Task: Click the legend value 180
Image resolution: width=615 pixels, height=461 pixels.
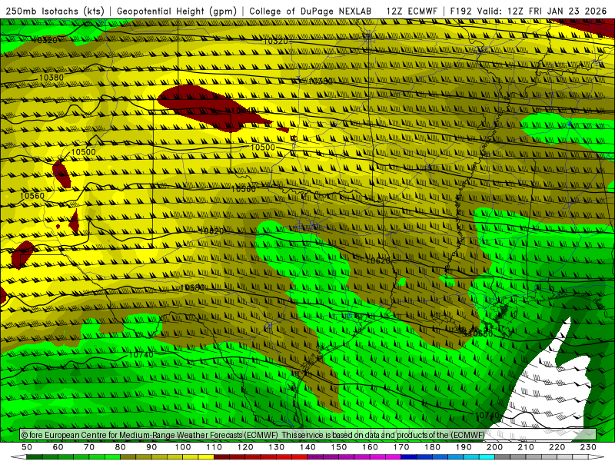Action: (432, 447)
